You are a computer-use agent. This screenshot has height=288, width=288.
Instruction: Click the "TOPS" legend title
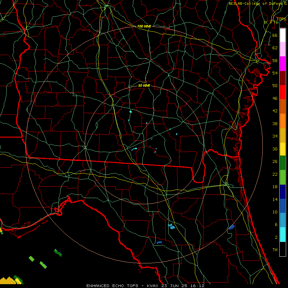point(281,19)
